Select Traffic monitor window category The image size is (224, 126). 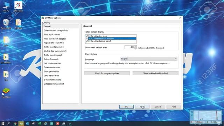pos(61,47)
